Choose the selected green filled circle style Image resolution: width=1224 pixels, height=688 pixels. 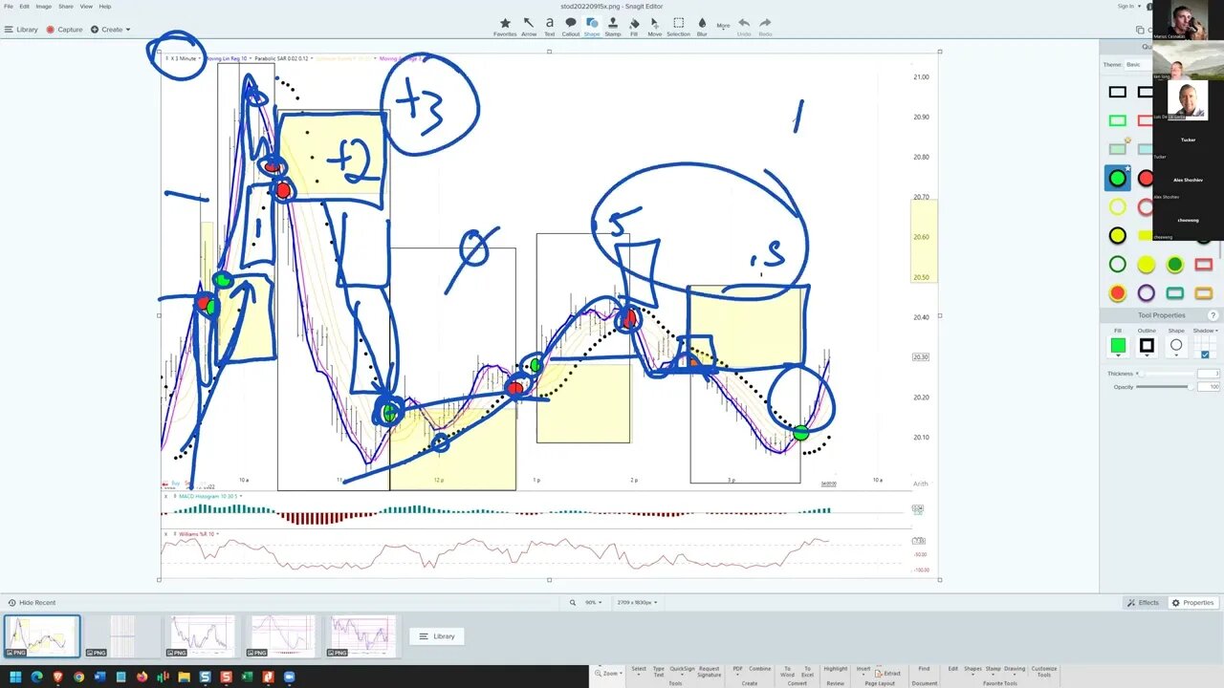coord(1117,178)
